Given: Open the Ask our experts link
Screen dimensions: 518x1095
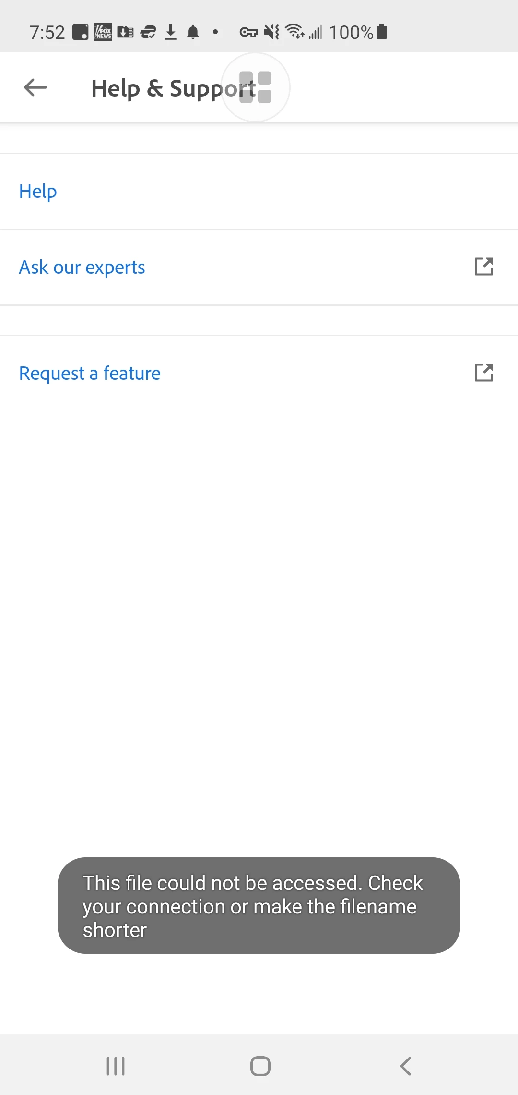Looking at the screenshot, I should (x=82, y=268).
